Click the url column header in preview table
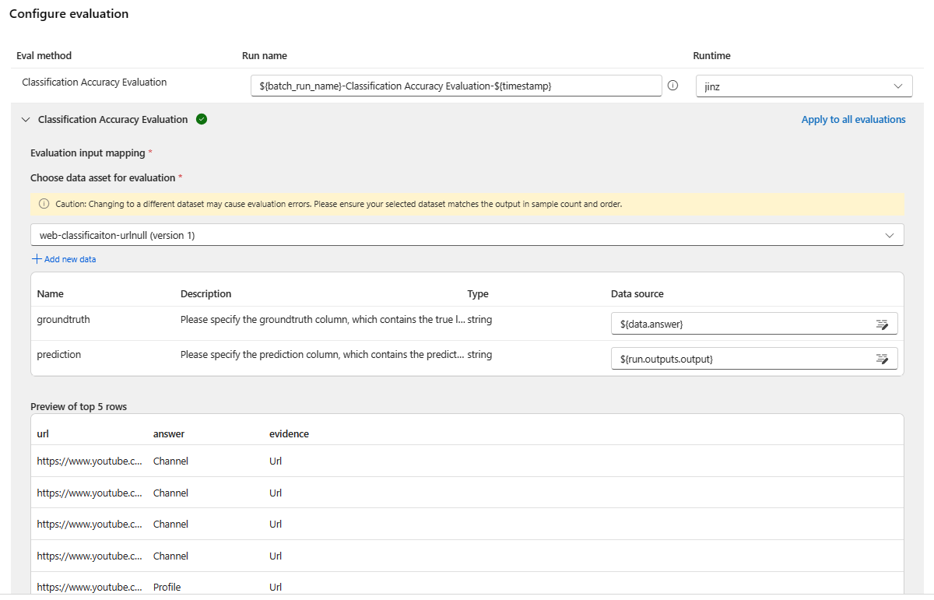Viewport: 934px width, 600px height. pyautogui.click(x=43, y=433)
